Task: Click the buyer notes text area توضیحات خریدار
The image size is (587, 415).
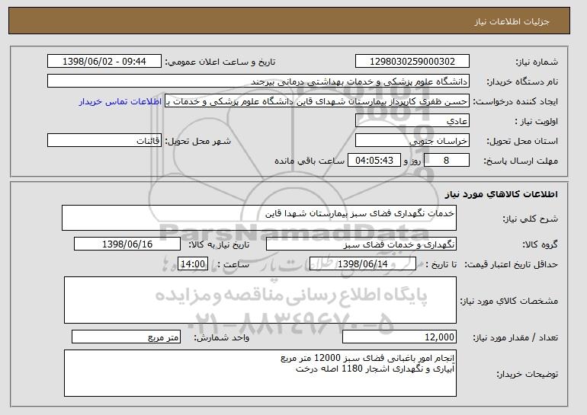Action: [x=260, y=373]
